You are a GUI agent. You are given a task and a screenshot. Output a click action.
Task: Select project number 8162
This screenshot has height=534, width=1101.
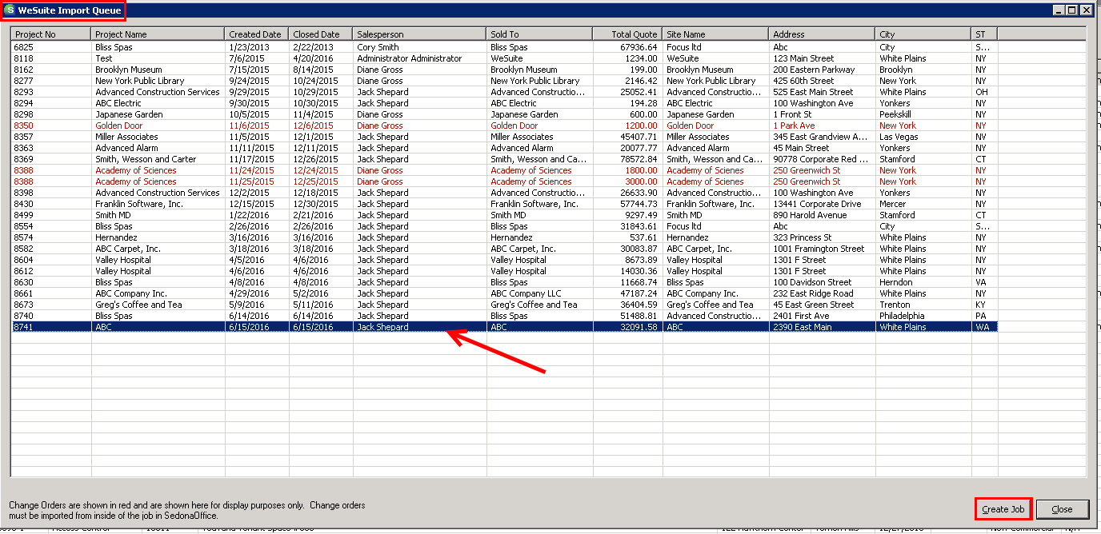[x=24, y=70]
